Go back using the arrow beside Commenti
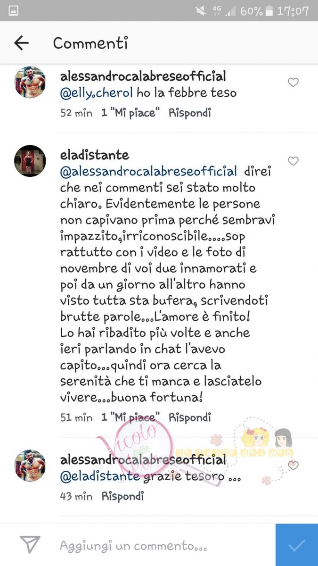The height and width of the screenshot is (566, 318). (22, 43)
